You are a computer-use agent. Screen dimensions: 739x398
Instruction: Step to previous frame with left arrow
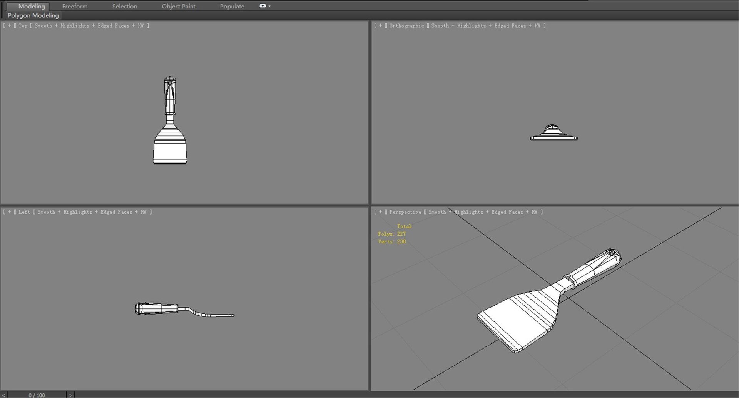[4, 395]
